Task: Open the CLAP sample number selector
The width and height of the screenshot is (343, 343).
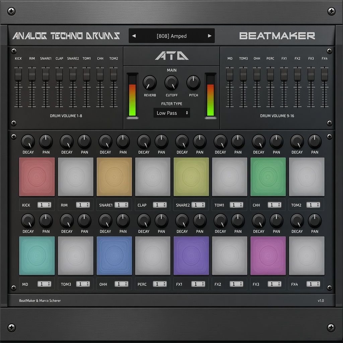Action: click(x=160, y=205)
